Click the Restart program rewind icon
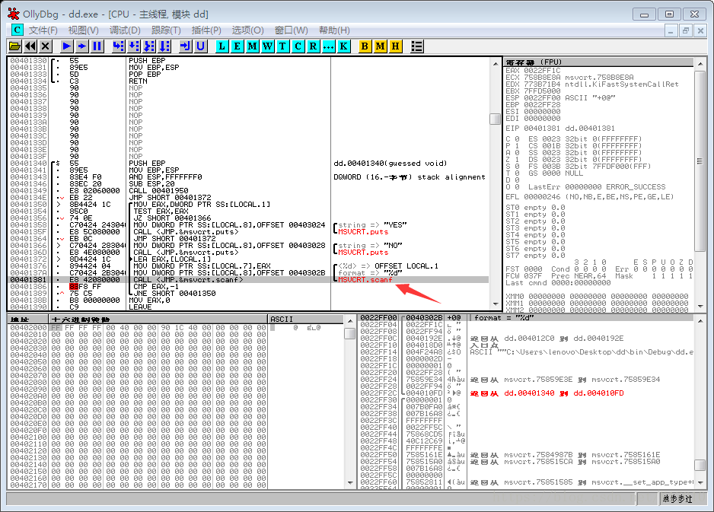Image resolution: width=714 pixels, height=512 pixels. pos(30,46)
